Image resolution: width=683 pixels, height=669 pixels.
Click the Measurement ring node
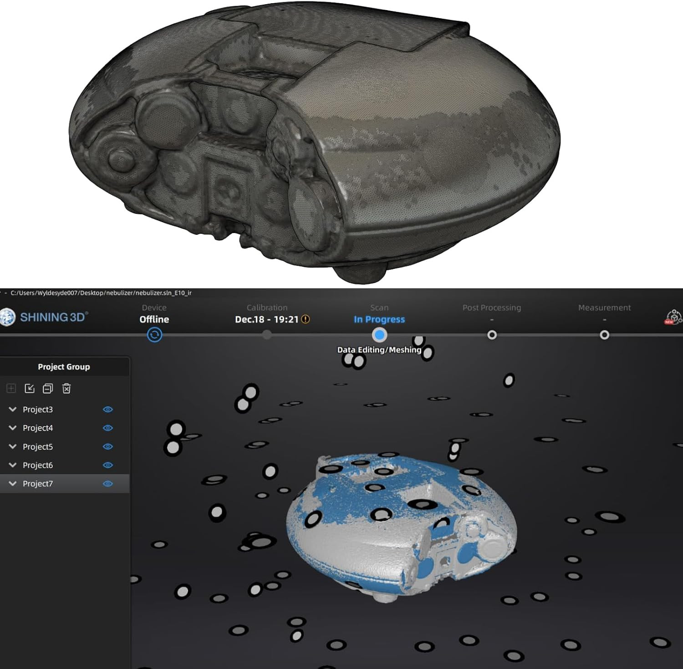click(x=604, y=335)
